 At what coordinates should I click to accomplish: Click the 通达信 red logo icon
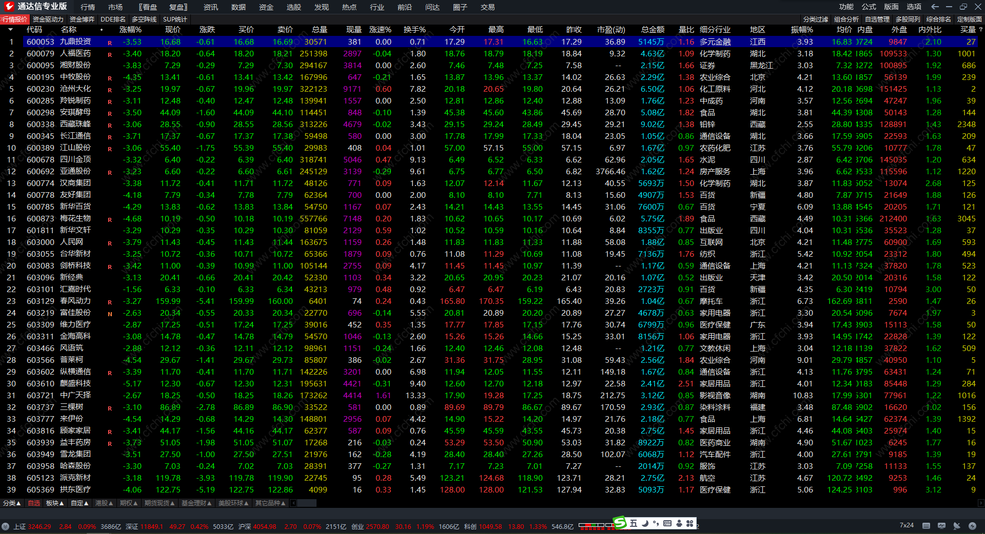point(9,6)
